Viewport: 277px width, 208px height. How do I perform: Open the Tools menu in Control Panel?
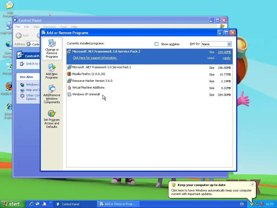pyautogui.click(x=63, y=27)
